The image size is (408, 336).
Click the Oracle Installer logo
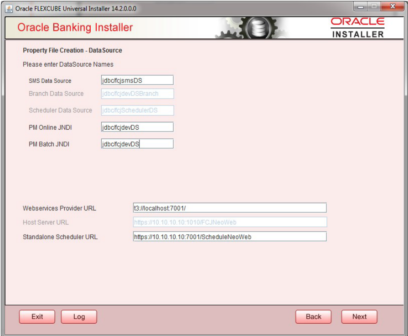tap(357, 28)
